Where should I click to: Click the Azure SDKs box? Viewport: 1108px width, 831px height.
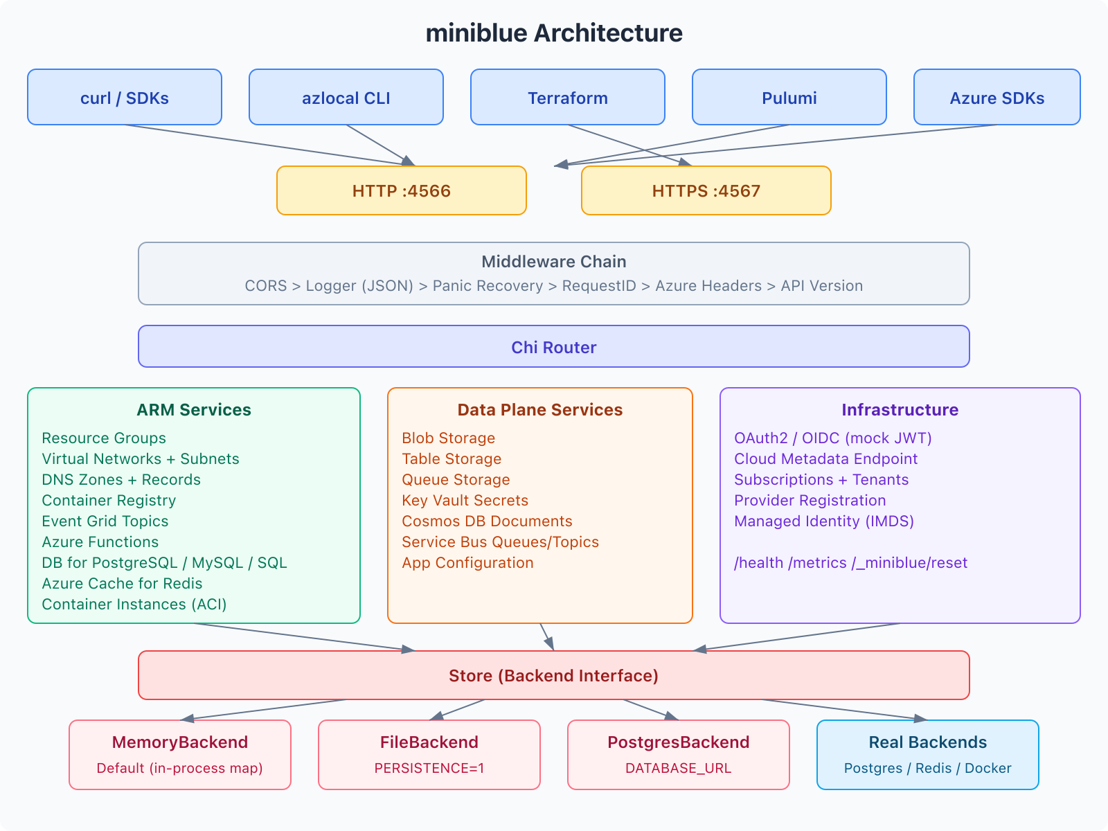pyautogui.click(x=997, y=98)
